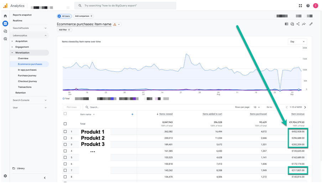Image resolution: width=322 pixels, height=183 pixels.
Task: Open the Insights icon
Action: click(304, 24)
